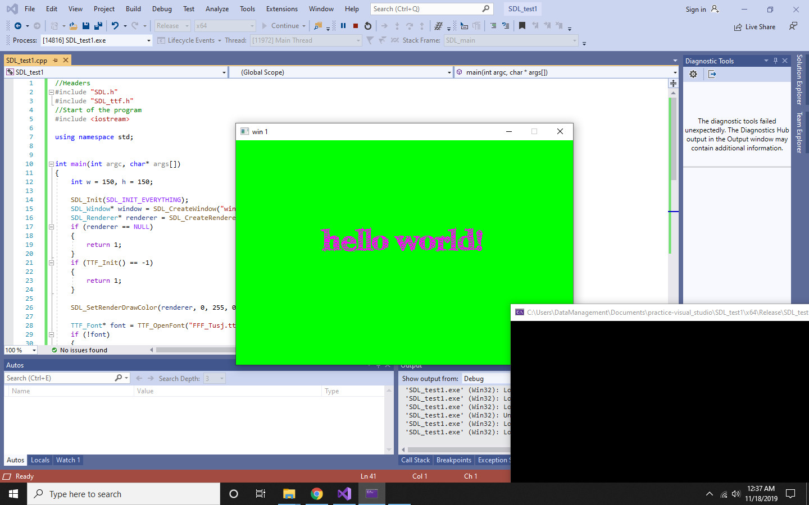Toggle a bookmark via the bookmark icon
The height and width of the screenshot is (505, 809).
tap(522, 25)
